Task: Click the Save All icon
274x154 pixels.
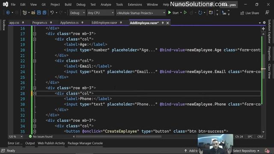Action: (45, 13)
